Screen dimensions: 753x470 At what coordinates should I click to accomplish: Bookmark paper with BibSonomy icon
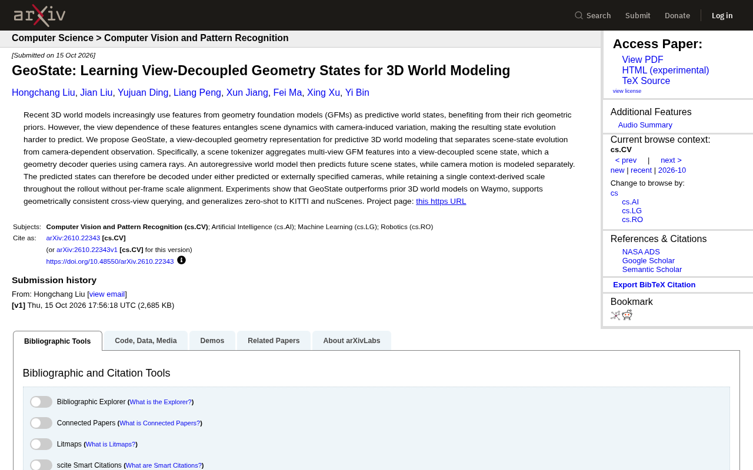[x=615, y=315]
